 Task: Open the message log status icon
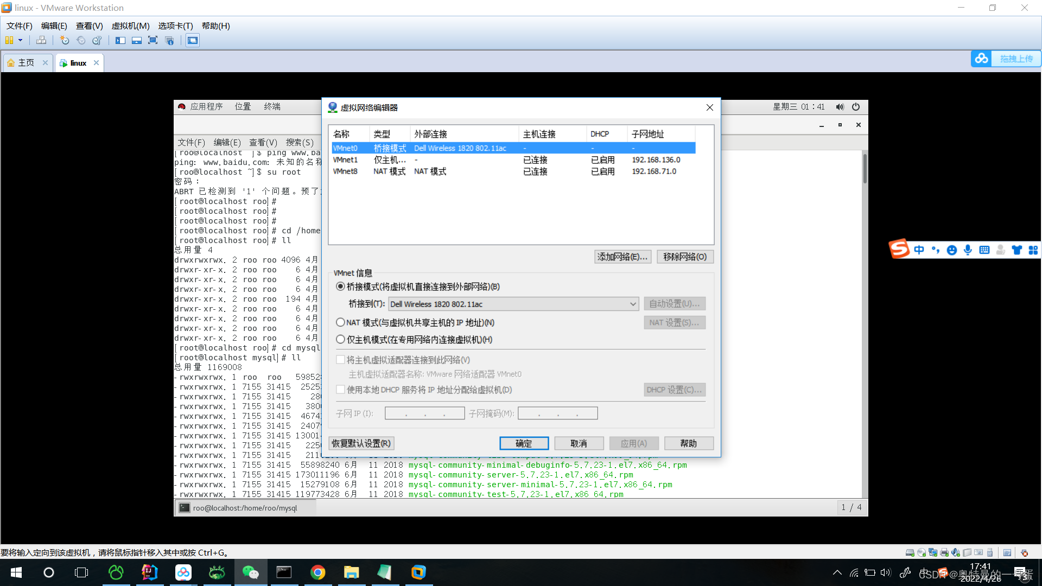coord(1007,552)
